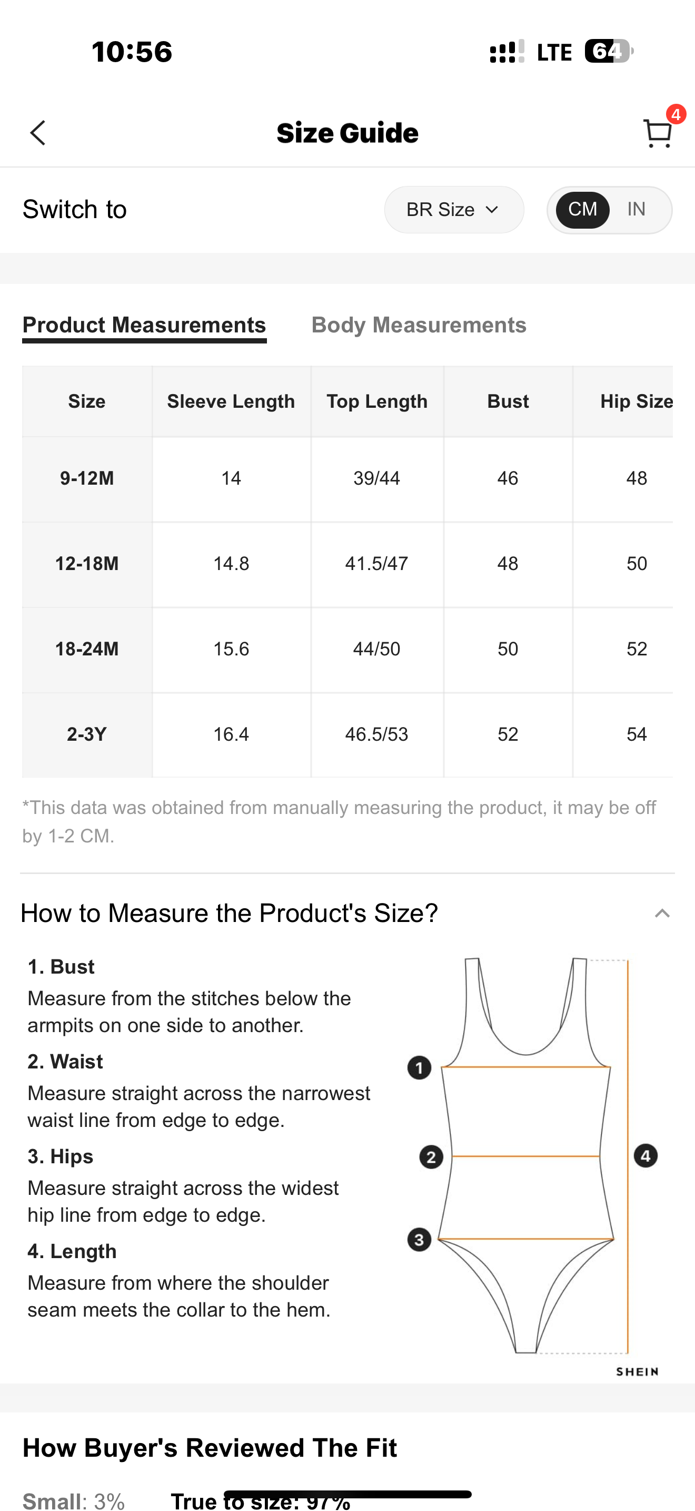Tap the 12-18M size row label
This screenshot has height=1511, width=695.
click(87, 564)
